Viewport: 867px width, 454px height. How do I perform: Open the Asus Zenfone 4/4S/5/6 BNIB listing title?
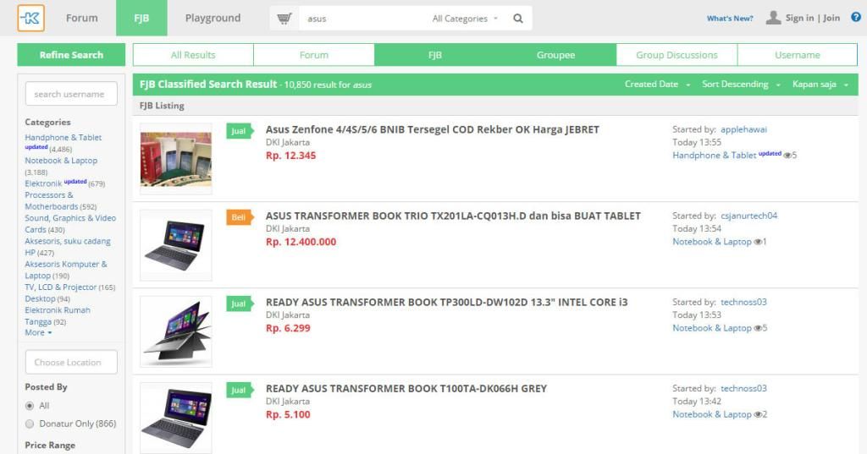pyautogui.click(x=433, y=130)
